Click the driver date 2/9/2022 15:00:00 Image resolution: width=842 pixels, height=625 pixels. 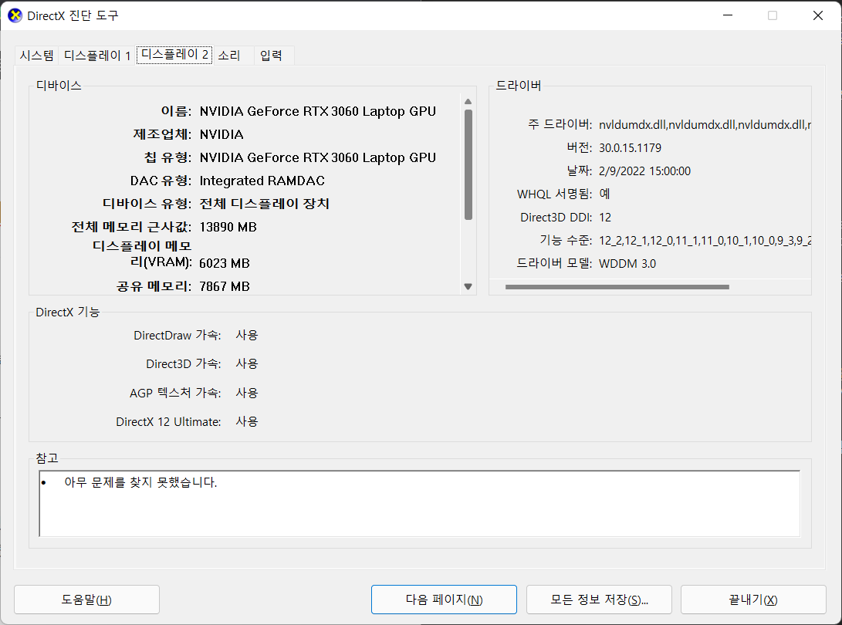[645, 171]
